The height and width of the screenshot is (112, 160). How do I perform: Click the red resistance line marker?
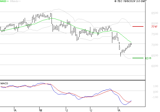pyautogui.click(x=138, y=26)
